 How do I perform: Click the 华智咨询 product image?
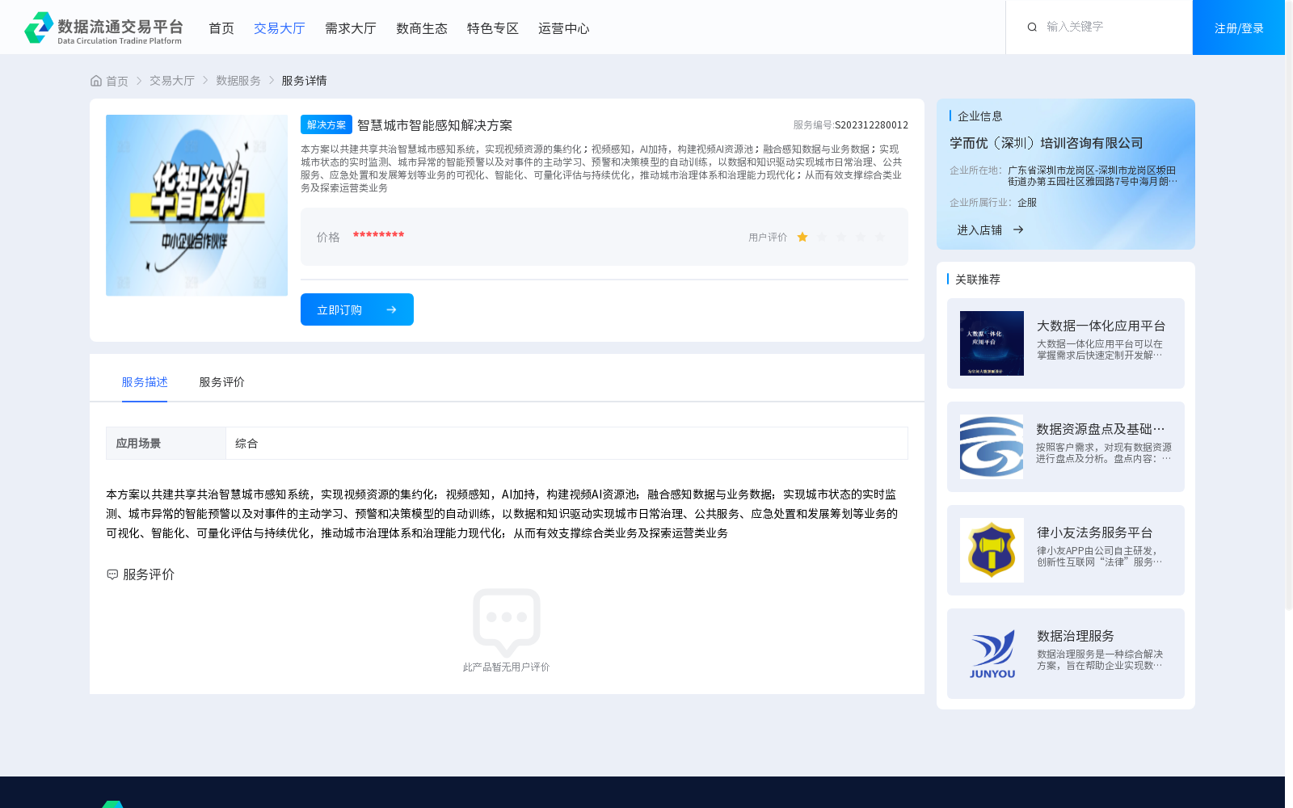196,205
